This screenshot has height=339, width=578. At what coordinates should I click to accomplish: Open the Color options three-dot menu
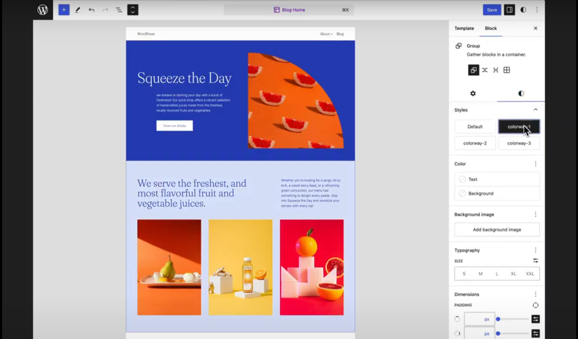pos(535,164)
